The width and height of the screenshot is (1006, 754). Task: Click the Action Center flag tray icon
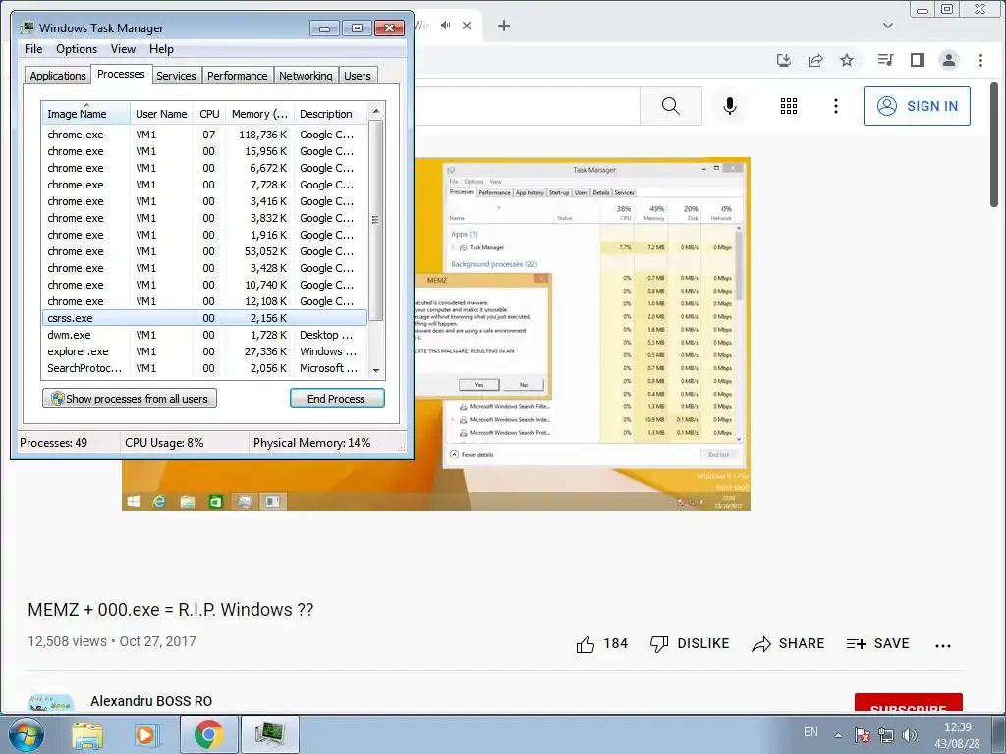click(863, 734)
